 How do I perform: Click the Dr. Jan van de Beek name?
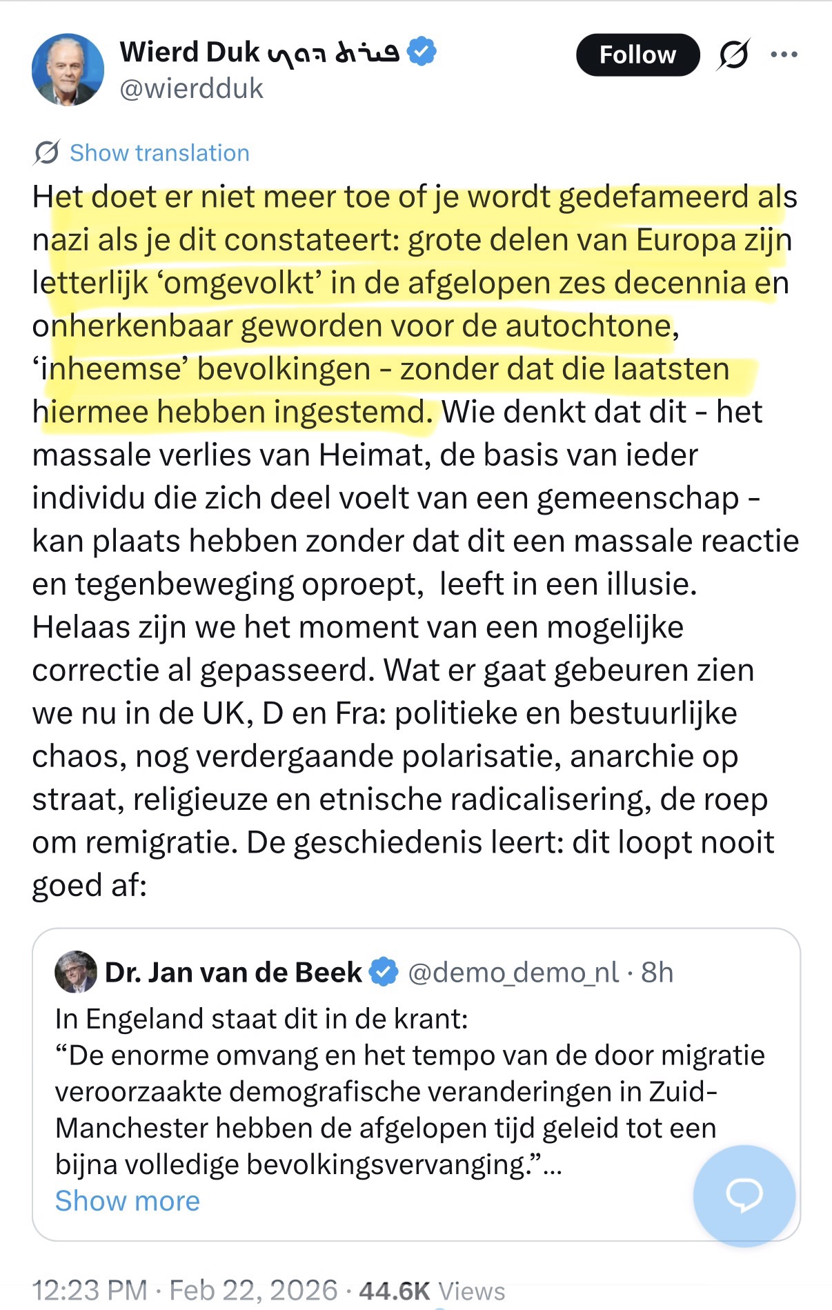(x=233, y=973)
